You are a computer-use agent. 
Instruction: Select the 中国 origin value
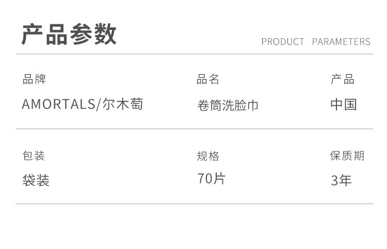344,104
